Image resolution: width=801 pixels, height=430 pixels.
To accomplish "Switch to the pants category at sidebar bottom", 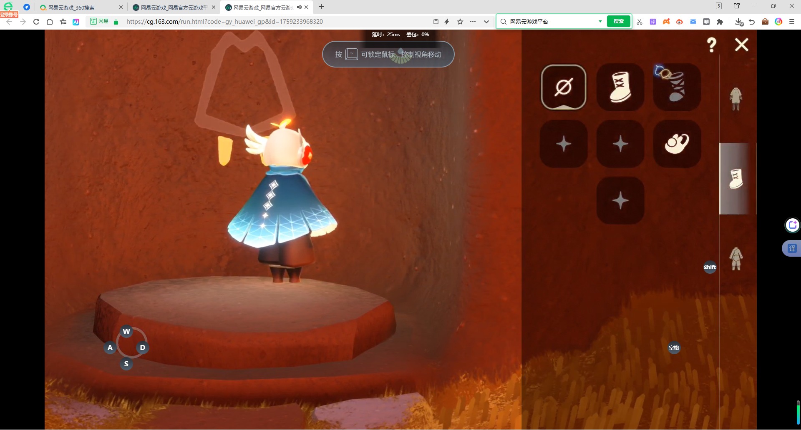I will (736, 259).
